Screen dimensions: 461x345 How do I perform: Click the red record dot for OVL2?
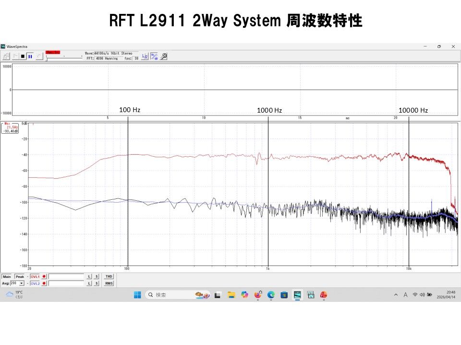coord(44,283)
